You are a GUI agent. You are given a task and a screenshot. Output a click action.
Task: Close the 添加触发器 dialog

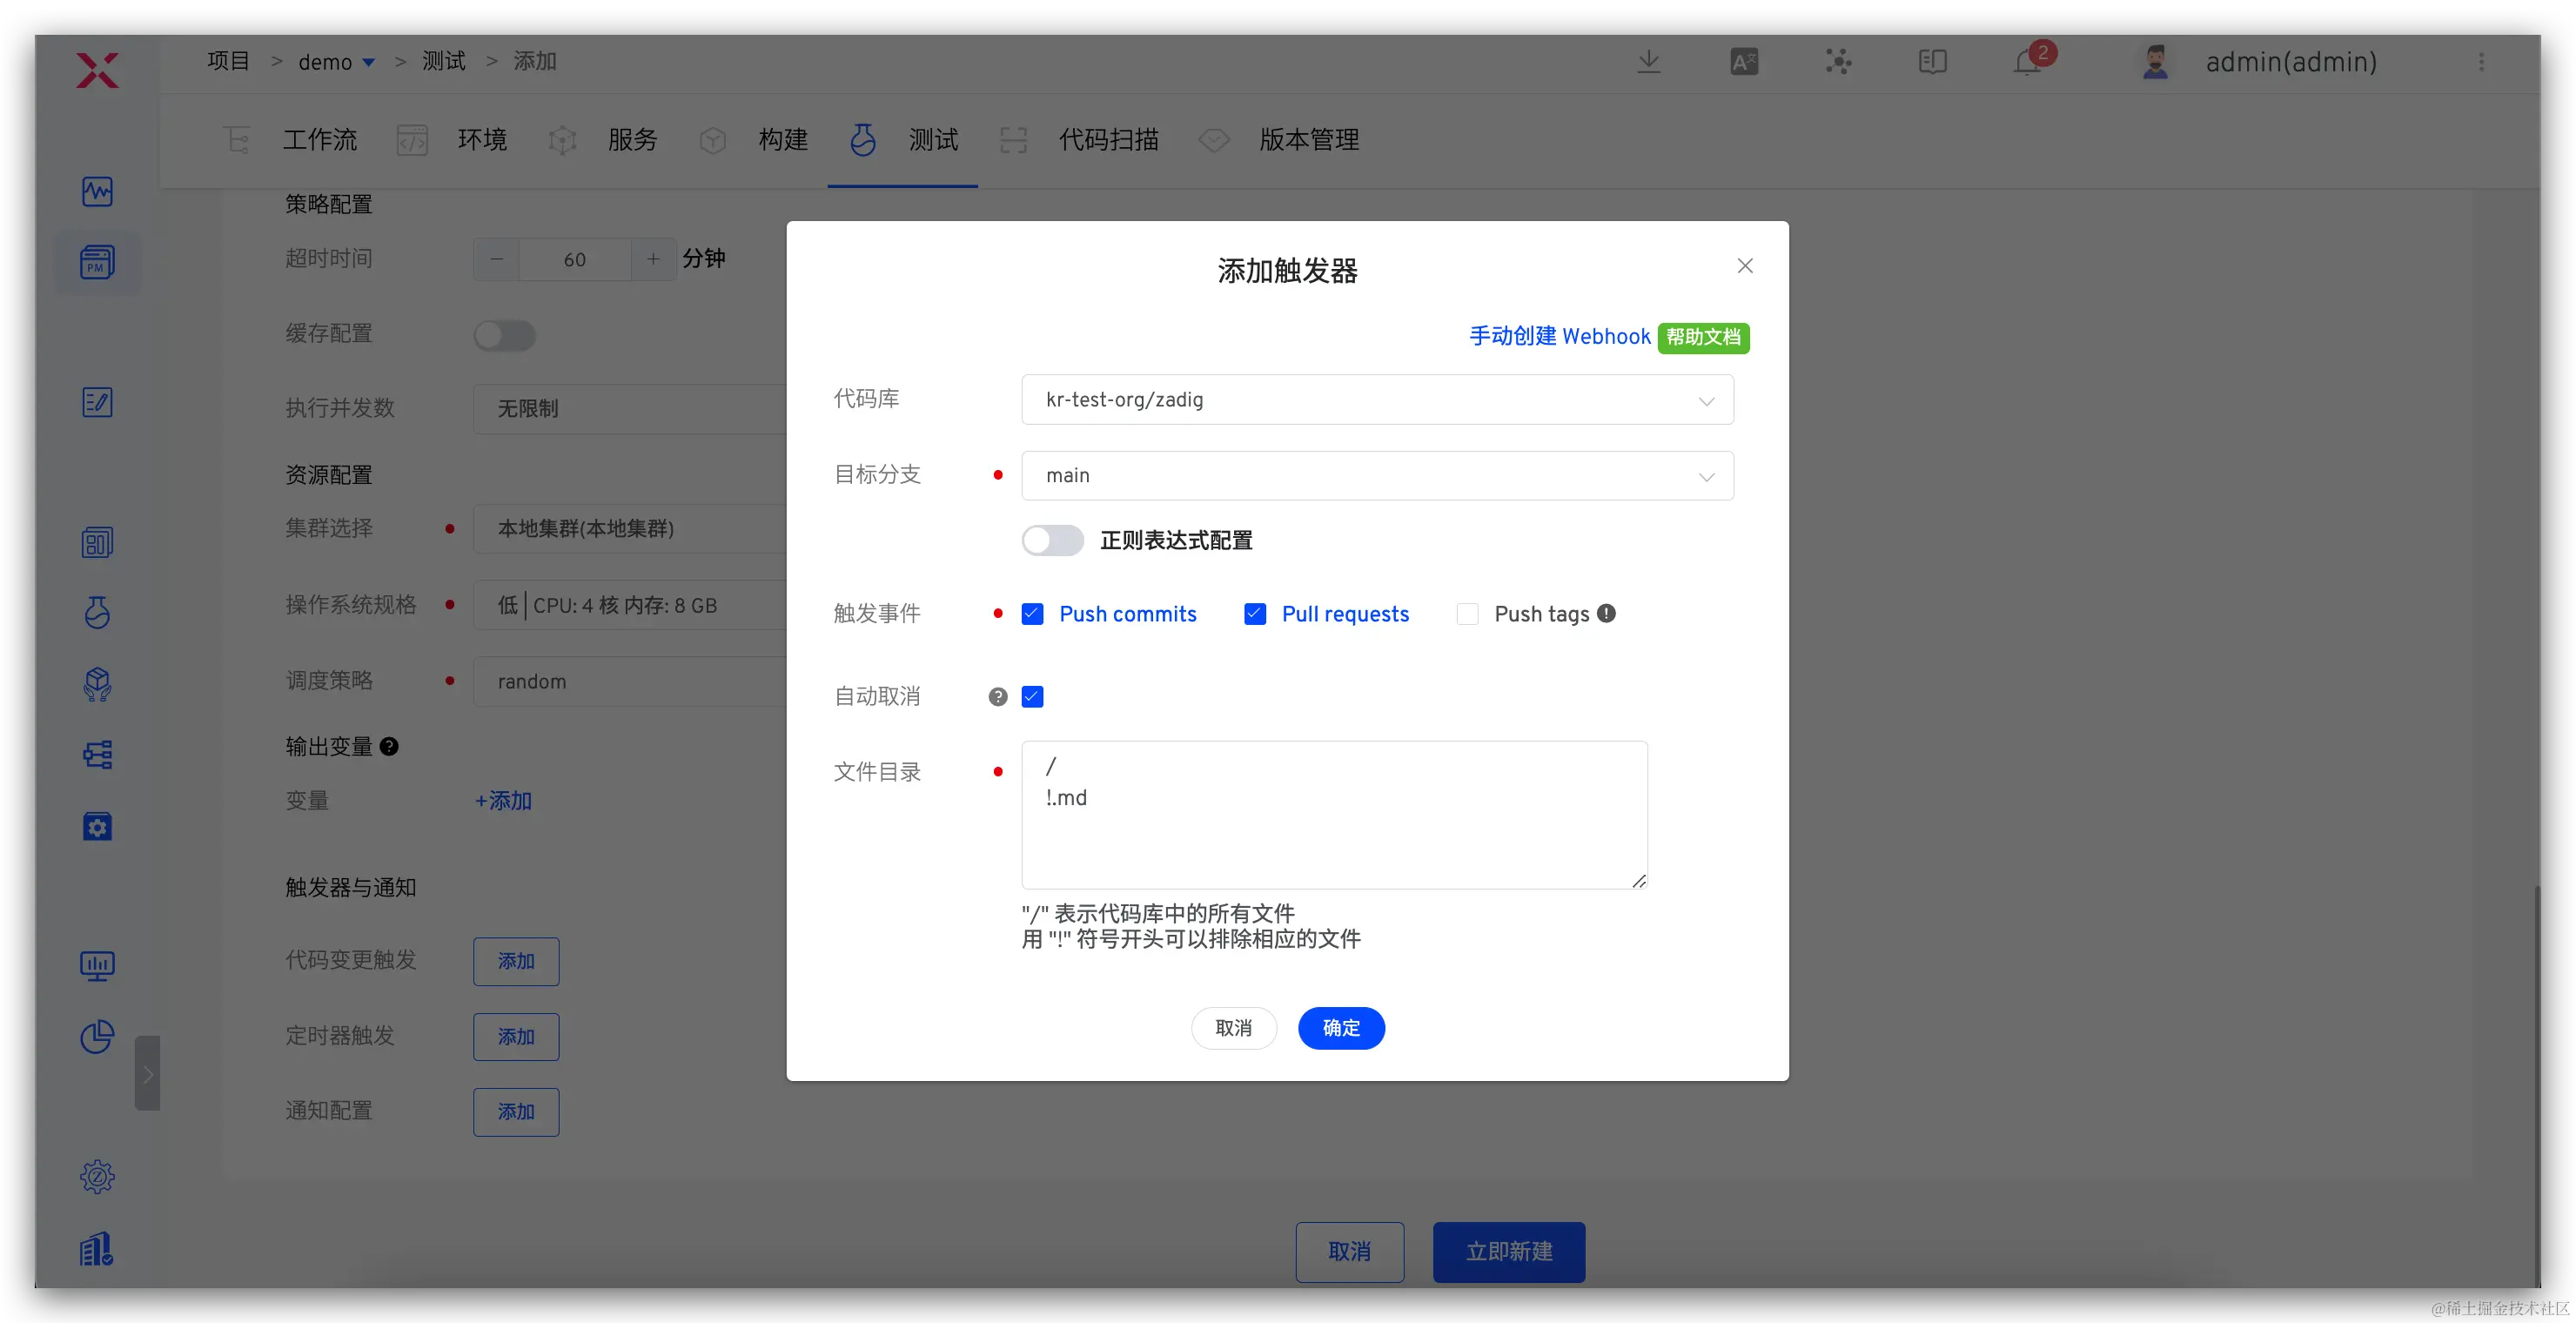[x=1744, y=266]
